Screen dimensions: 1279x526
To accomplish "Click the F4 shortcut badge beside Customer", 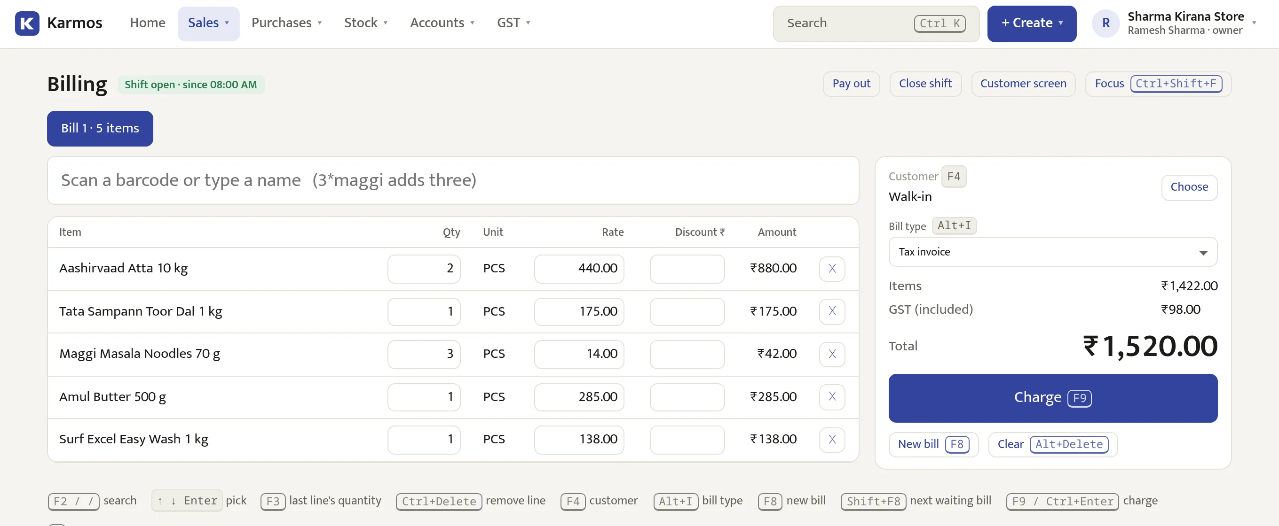I will pyautogui.click(x=953, y=177).
